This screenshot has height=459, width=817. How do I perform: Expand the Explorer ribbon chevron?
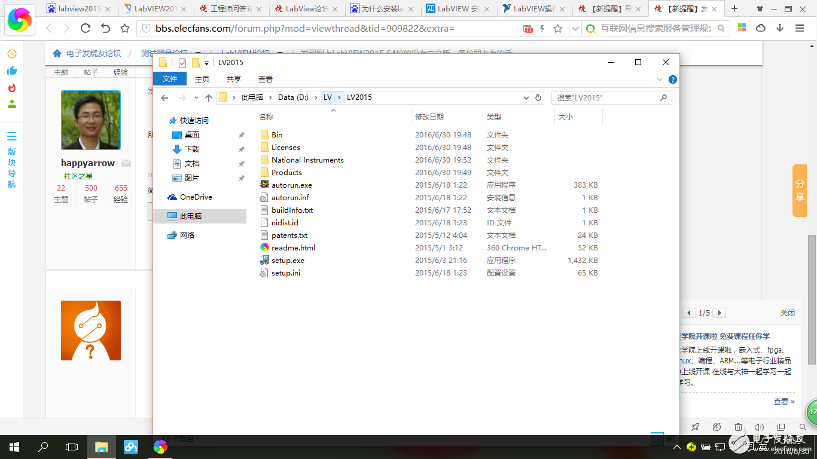coord(660,79)
